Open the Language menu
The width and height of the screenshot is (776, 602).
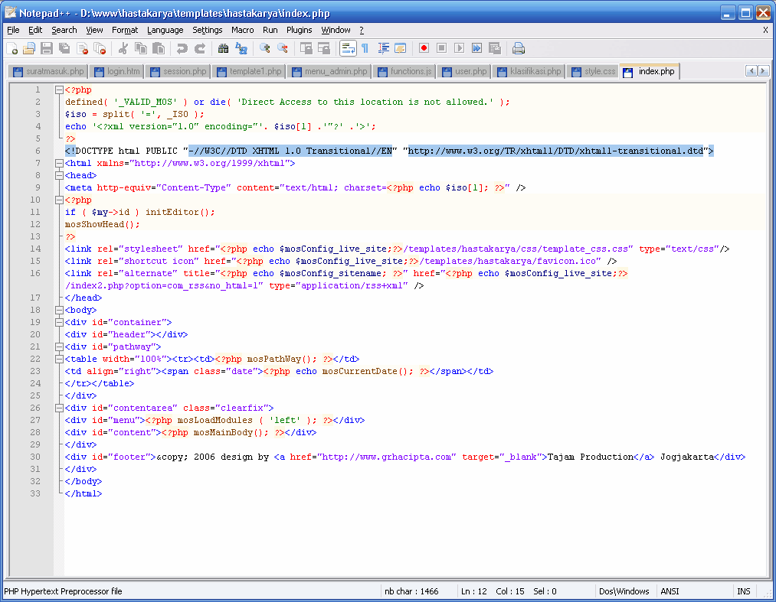coord(165,30)
